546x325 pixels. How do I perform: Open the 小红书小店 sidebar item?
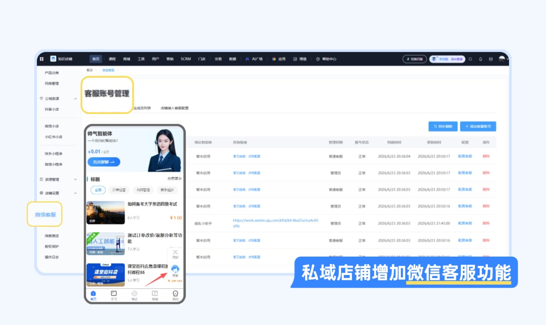pos(54,137)
